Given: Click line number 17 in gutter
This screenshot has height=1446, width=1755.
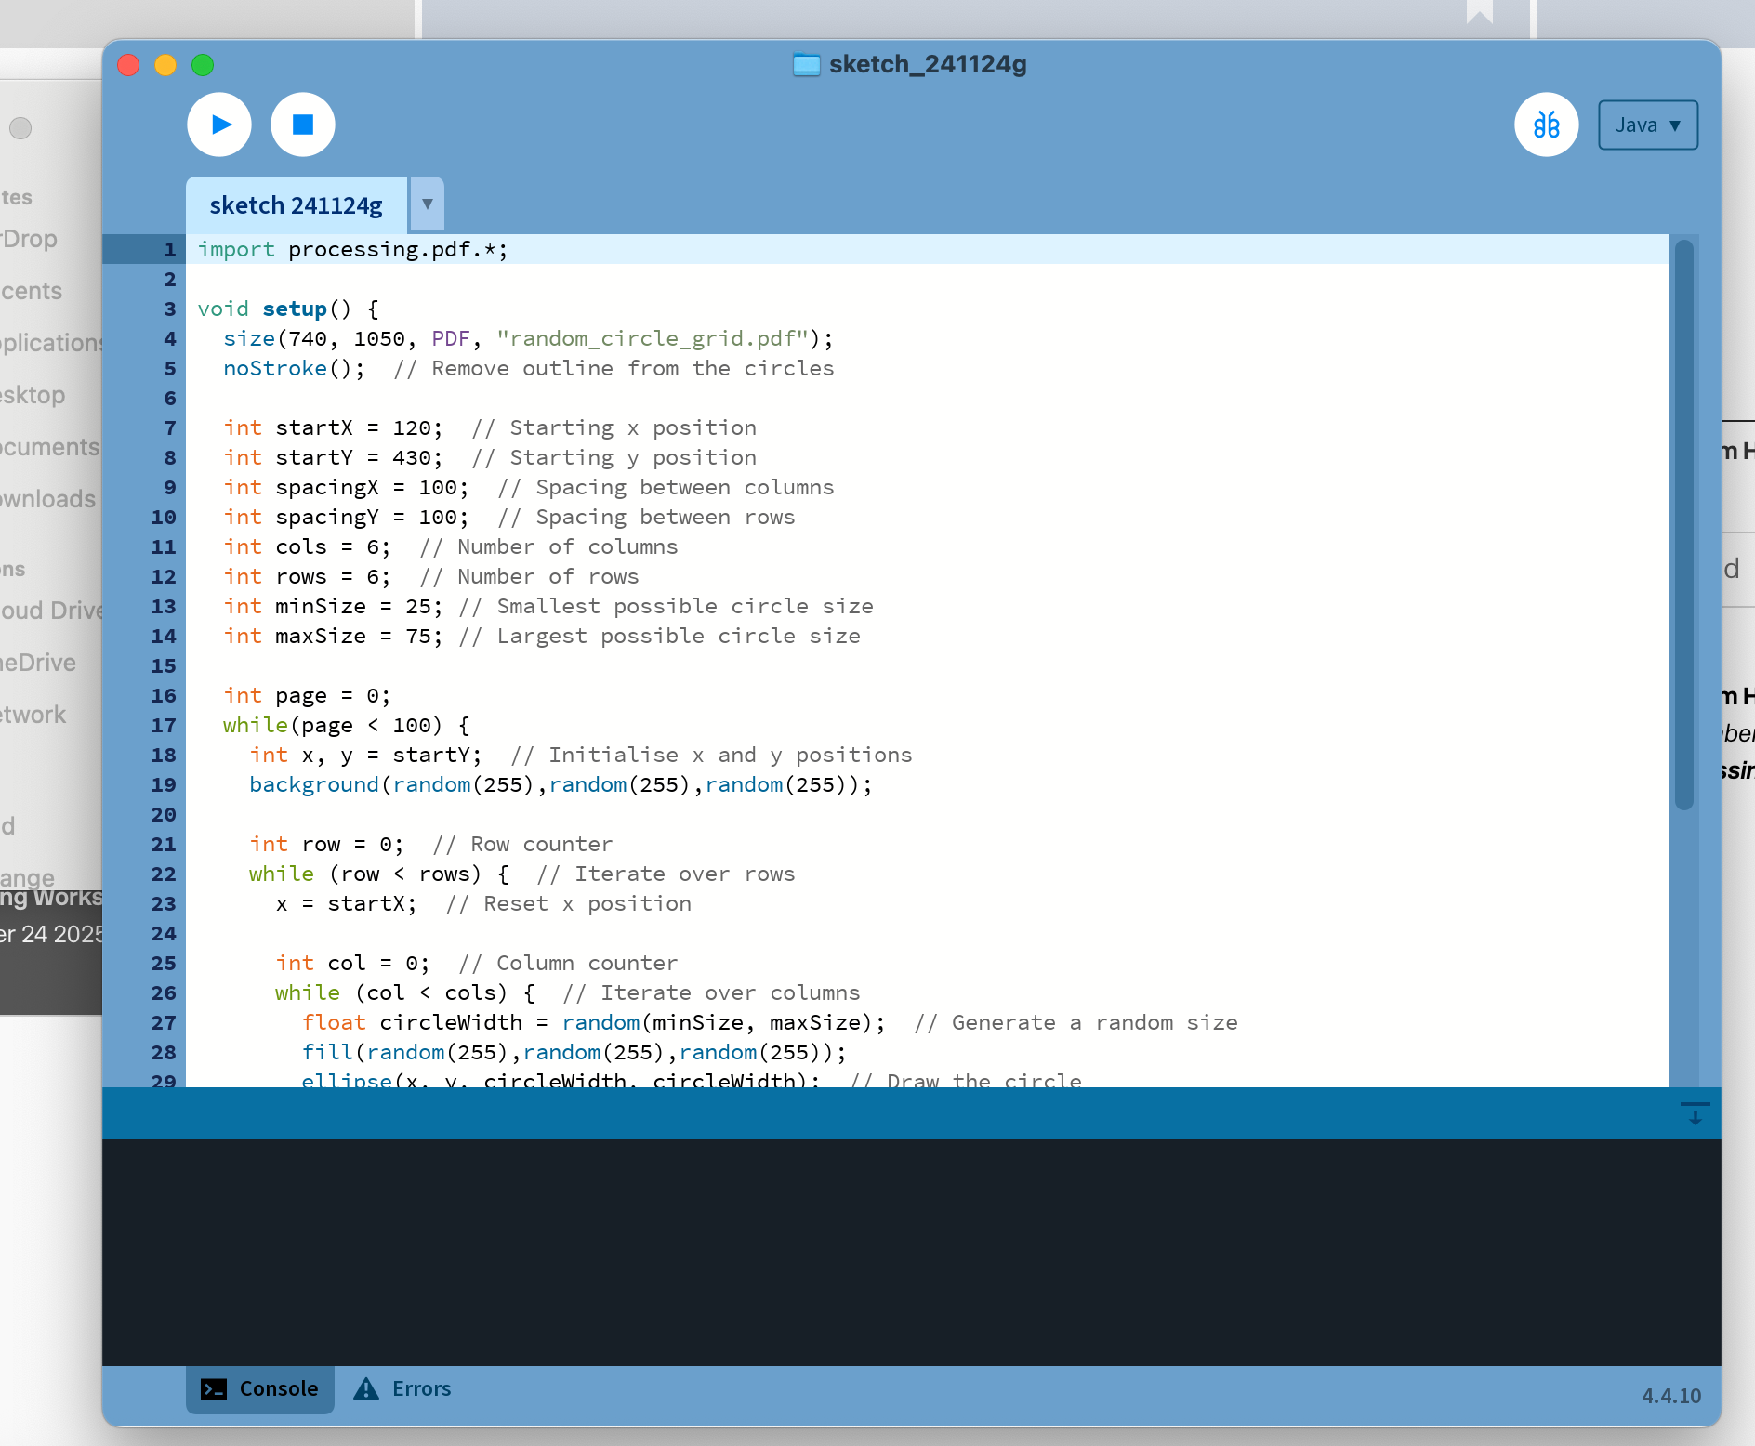Looking at the screenshot, I should pyautogui.click(x=164, y=725).
